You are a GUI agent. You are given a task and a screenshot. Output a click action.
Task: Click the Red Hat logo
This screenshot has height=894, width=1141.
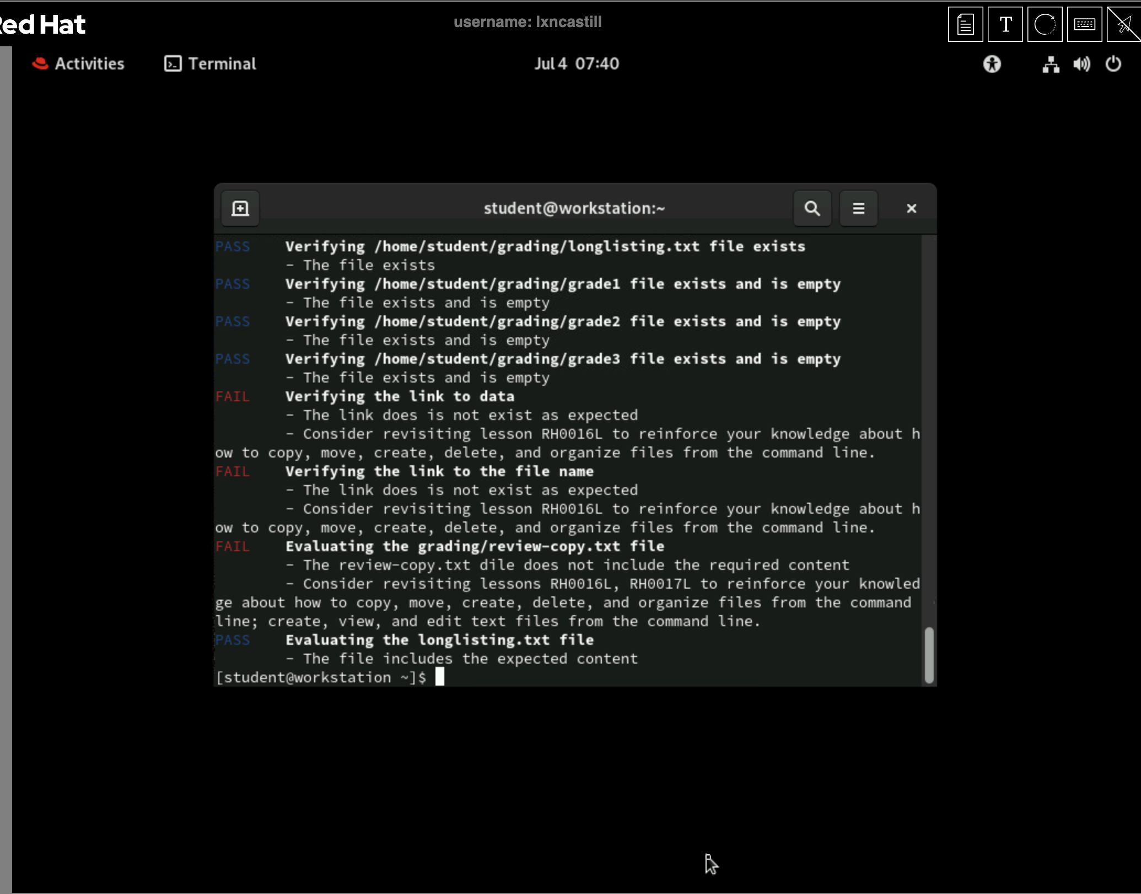pos(42,25)
